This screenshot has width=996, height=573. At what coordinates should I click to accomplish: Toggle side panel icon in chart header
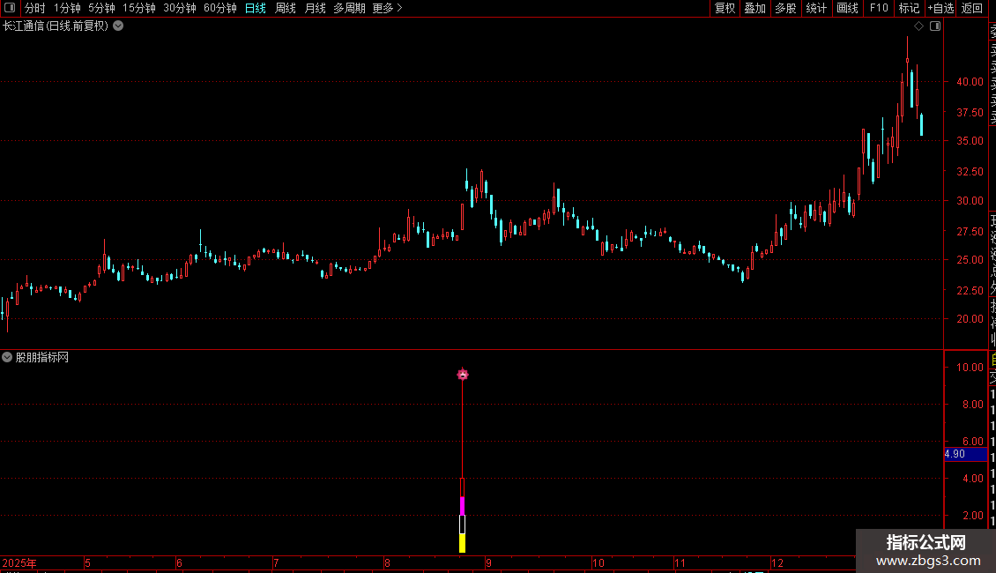pos(935,26)
